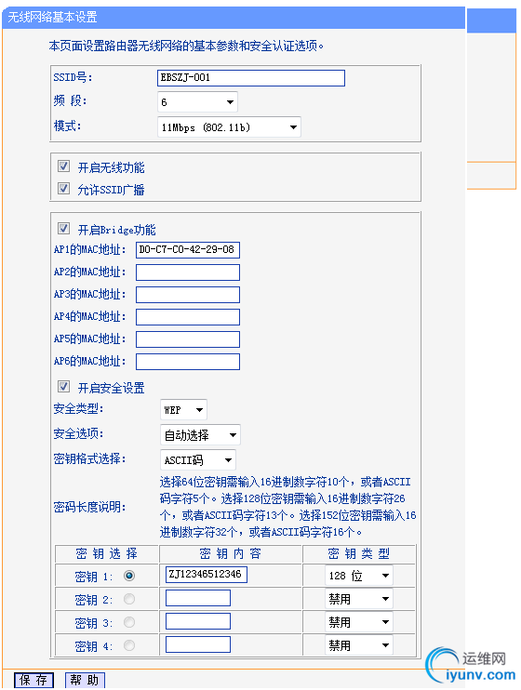521x690 pixels.
Task: Click the 密钥内容 column header
Action: (231, 553)
